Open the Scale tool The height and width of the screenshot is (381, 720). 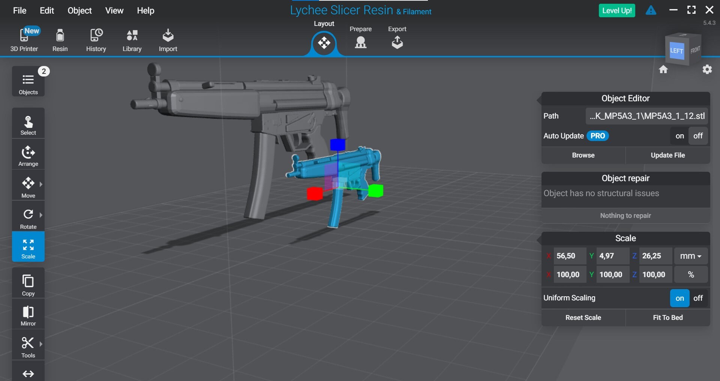28,247
